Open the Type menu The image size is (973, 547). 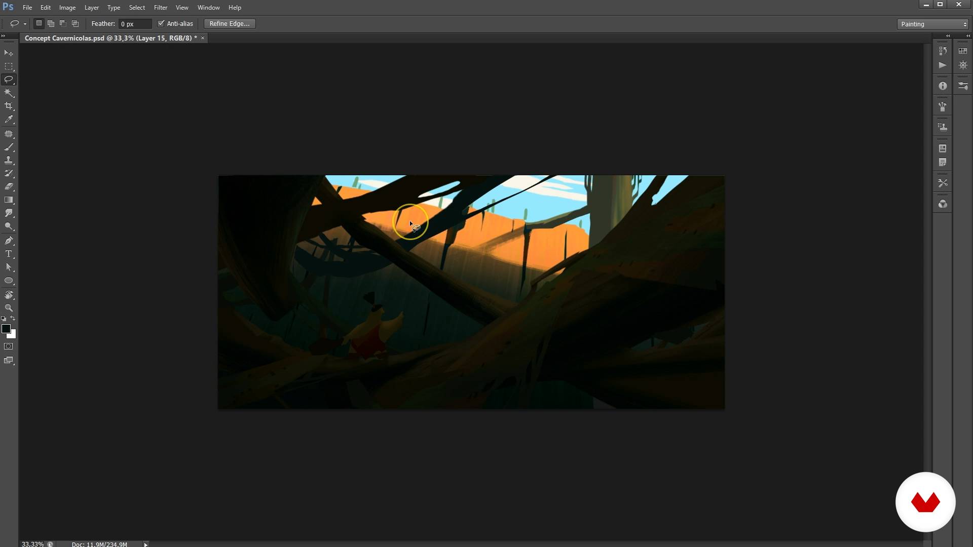(x=114, y=8)
